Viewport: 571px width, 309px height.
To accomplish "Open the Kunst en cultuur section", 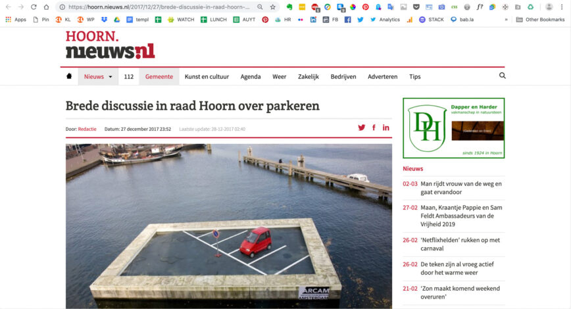I will coord(207,76).
